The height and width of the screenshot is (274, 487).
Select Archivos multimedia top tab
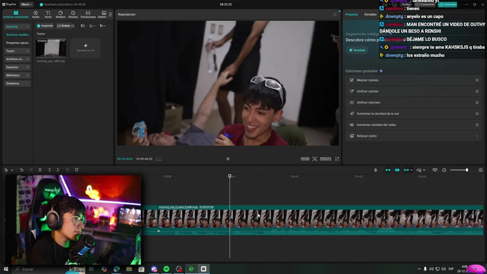click(x=16, y=14)
